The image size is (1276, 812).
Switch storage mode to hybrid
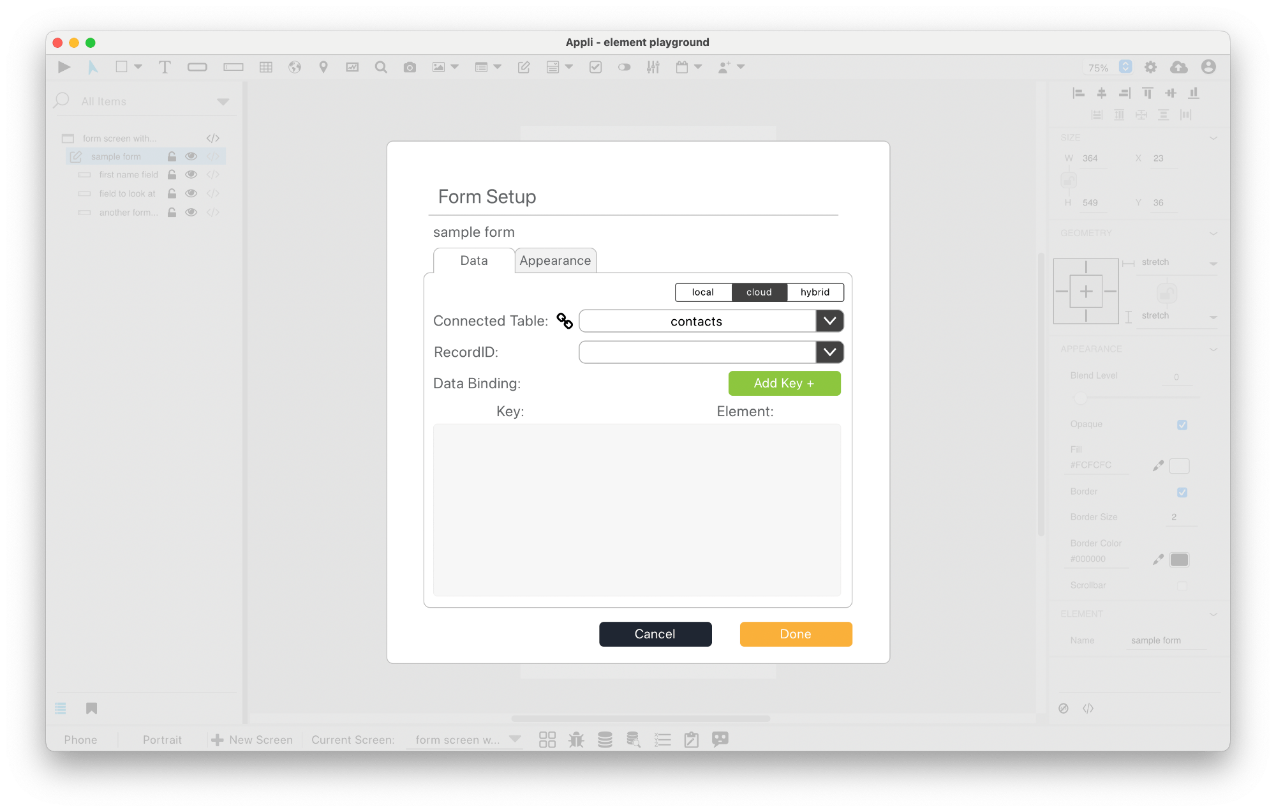click(815, 292)
